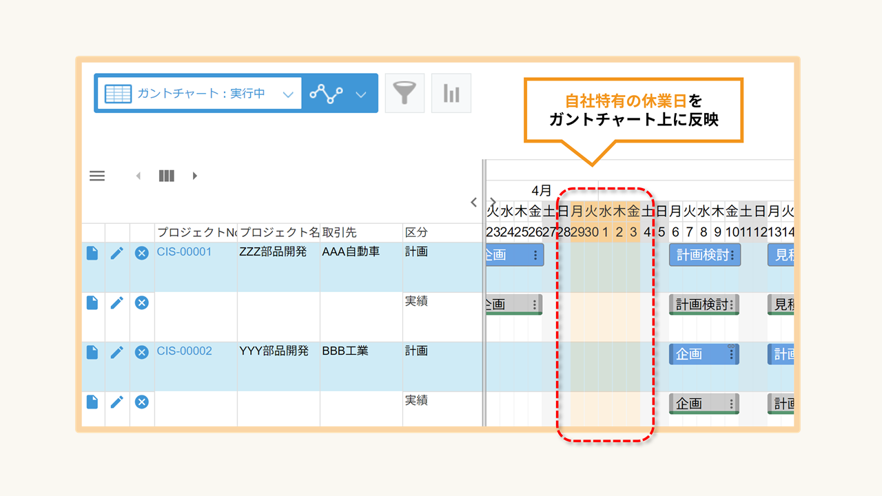The image size is (882, 496).
Task: Click the right triangle paging arrow
Action: (195, 176)
